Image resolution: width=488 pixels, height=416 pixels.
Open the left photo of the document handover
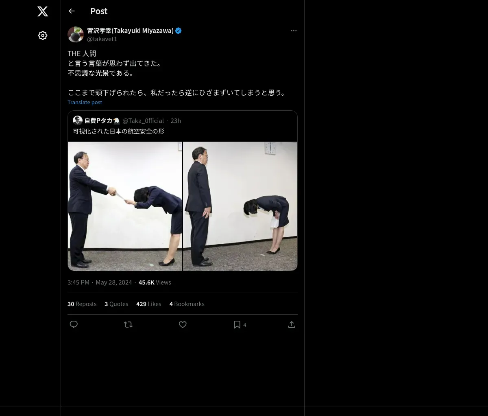pyautogui.click(x=125, y=206)
